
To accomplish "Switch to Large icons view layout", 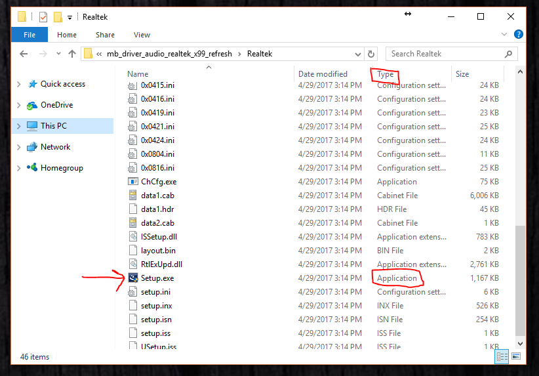I will [516, 356].
